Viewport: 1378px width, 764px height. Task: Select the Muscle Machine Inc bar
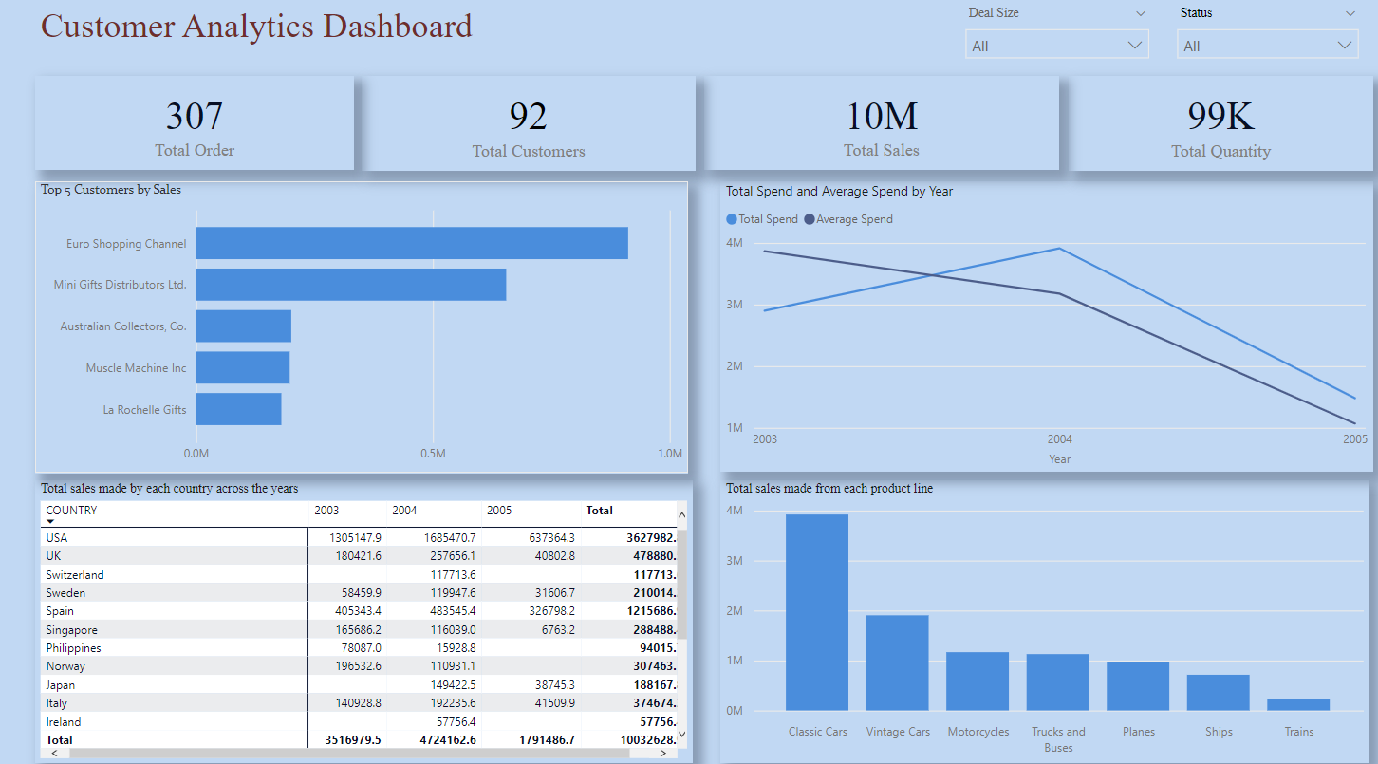tap(243, 367)
